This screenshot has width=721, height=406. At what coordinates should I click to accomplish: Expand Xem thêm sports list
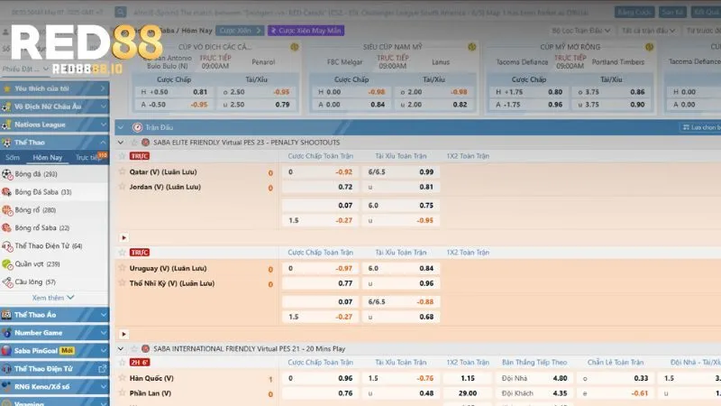point(53,298)
